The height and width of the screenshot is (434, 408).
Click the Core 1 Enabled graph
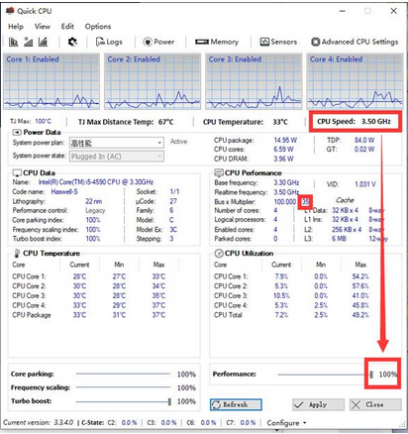pos(51,81)
